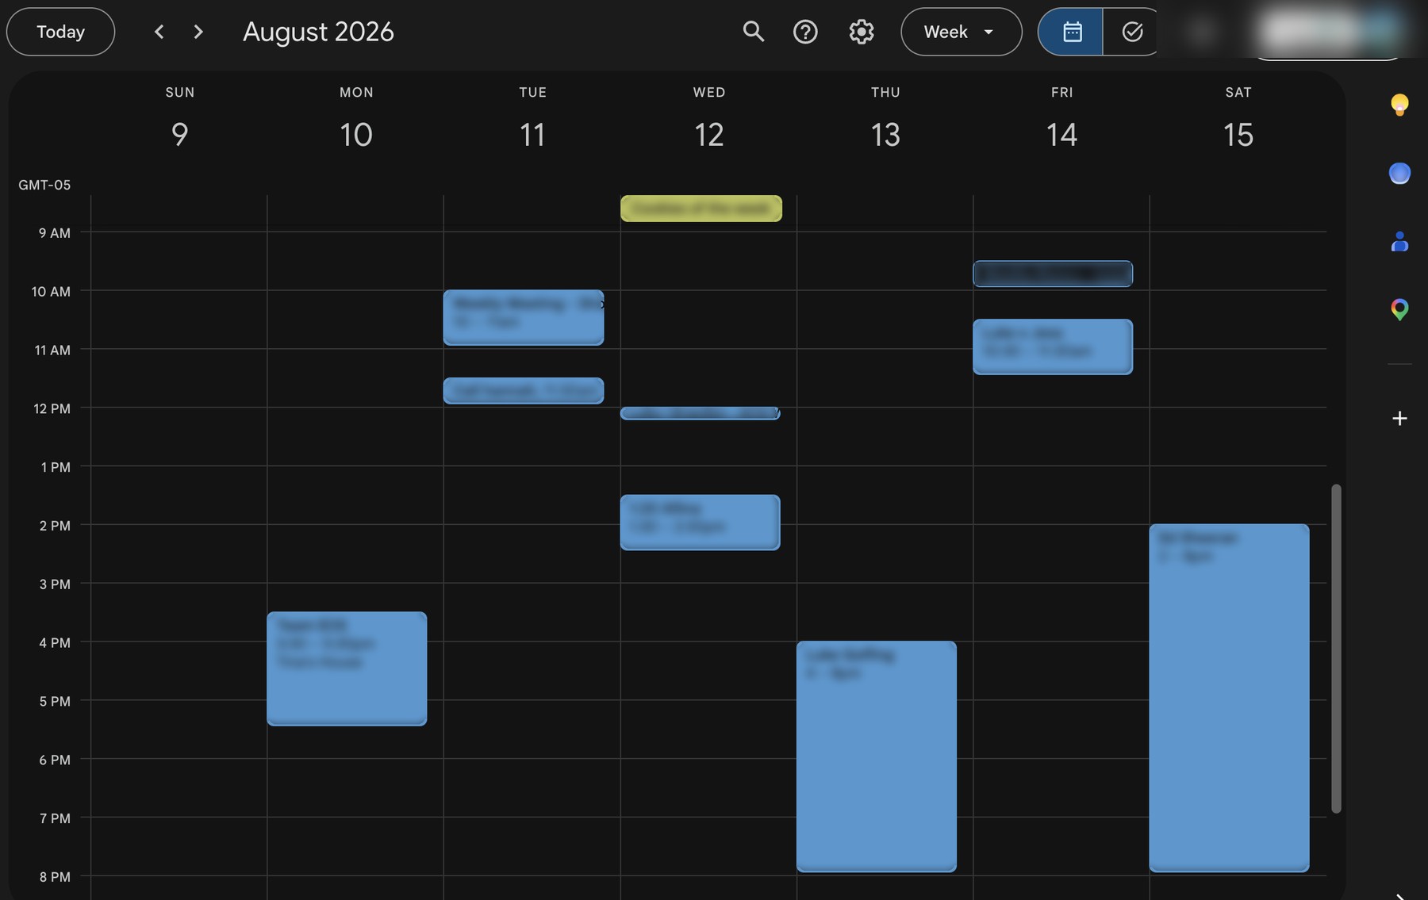Go to previous week arrow
This screenshot has width=1428, height=900.
click(159, 32)
